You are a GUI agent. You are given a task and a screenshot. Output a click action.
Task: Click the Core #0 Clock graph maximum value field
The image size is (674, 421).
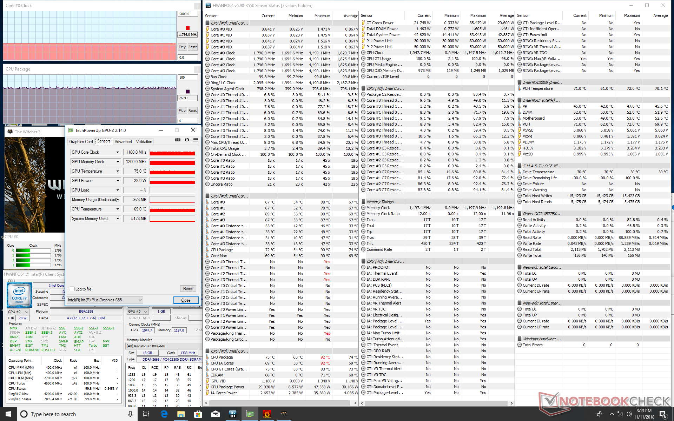click(x=188, y=14)
